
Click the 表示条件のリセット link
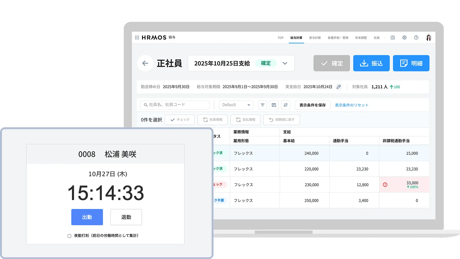[x=352, y=105]
